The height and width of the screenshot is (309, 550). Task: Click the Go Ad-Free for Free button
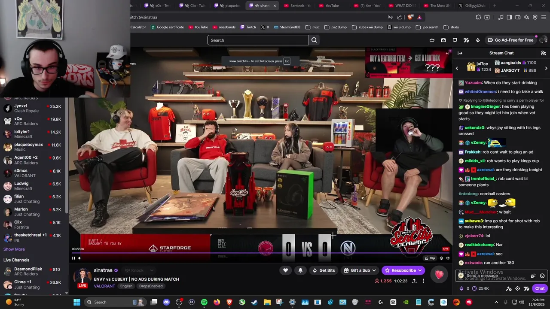(510, 40)
